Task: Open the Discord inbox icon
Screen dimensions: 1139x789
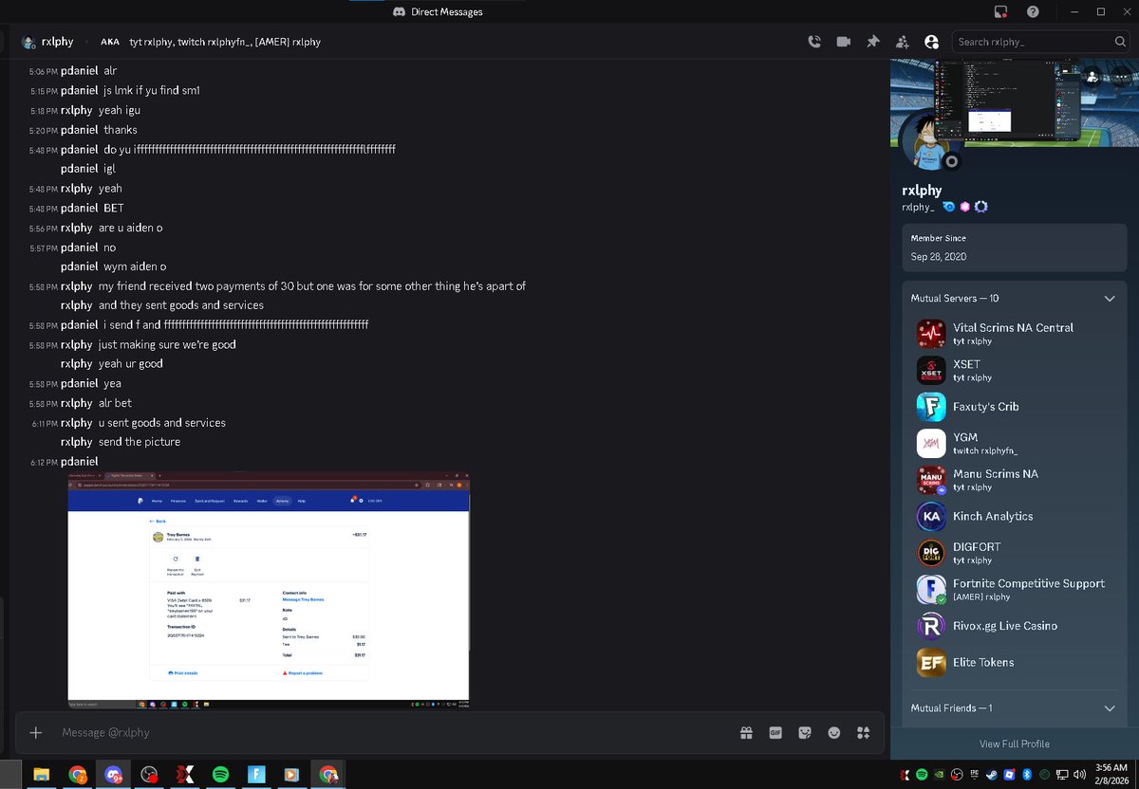Action: [x=1000, y=11]
